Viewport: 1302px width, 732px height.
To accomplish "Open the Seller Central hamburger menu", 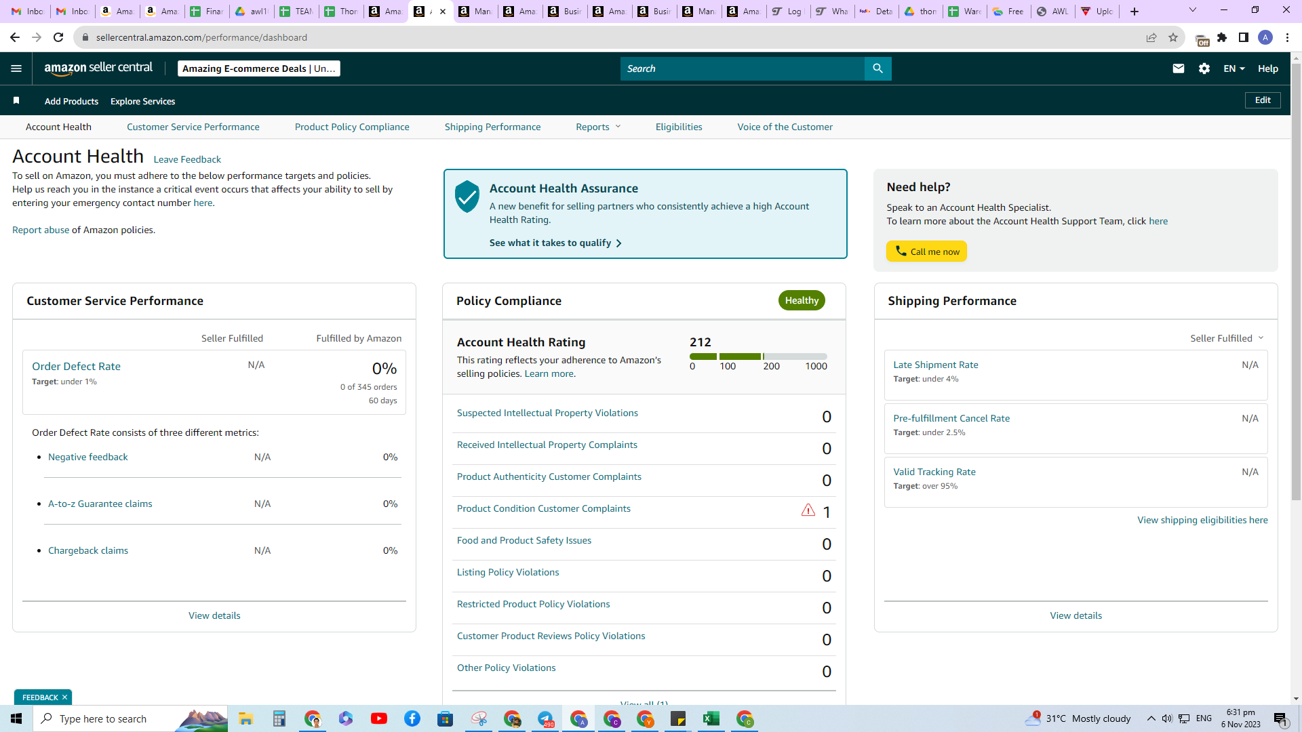I will (x=16, y=68).
